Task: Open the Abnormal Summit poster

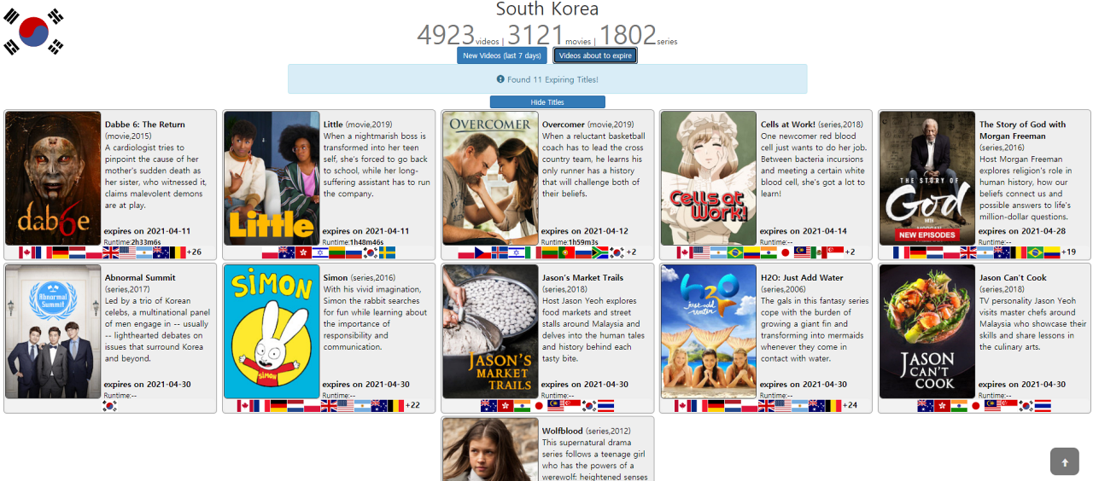Action: pos(53,332)
